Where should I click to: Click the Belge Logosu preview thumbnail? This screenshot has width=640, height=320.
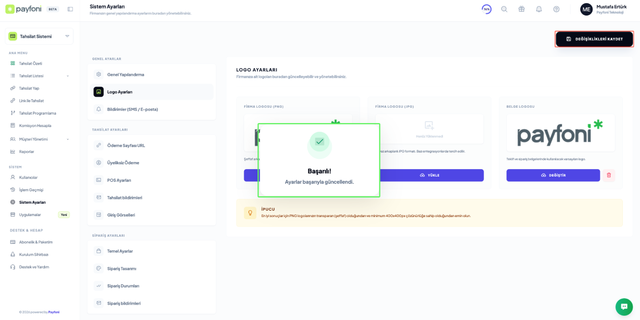click(560, 133)
